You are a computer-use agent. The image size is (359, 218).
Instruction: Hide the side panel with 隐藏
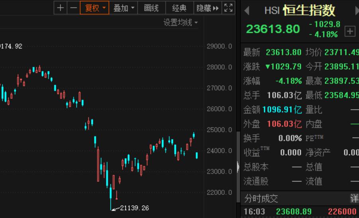(x=208, y=8)
